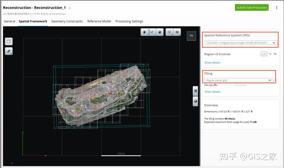Click the home view icon in viewport toolbar
Viewport: 284px width, 168px height.
click(x=144, y=32)
